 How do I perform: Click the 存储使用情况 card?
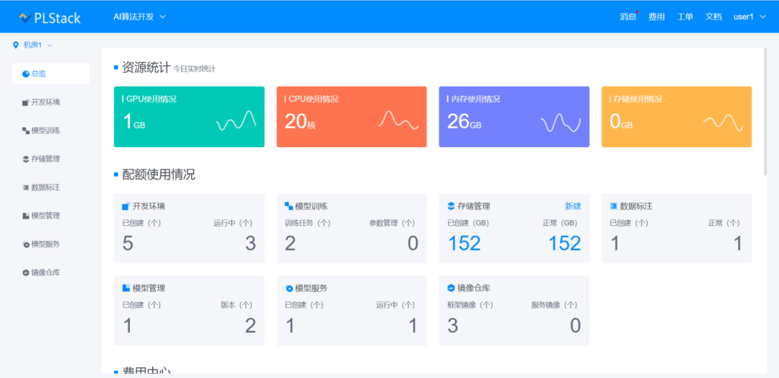[677, 117]
